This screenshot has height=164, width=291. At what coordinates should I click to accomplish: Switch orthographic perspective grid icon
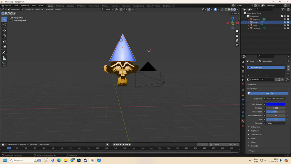point(237,45)
